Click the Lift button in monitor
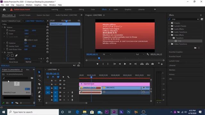Viewport: 205px width, 115px height. 142,64
